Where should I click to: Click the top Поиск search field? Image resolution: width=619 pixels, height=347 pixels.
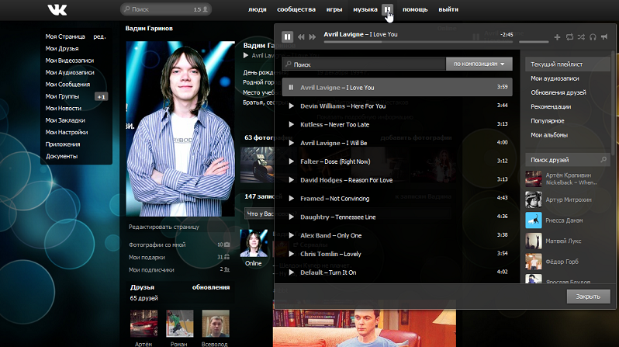click(x=166, y=9)
